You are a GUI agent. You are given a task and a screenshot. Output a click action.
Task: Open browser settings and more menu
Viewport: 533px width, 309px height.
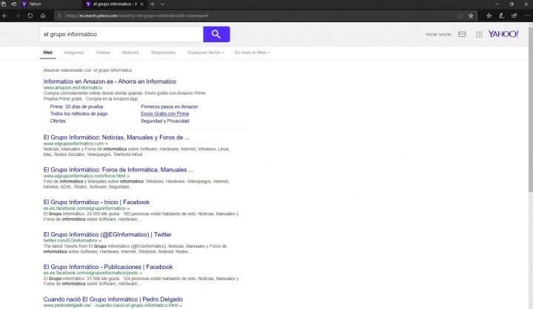tap(527, 16)
